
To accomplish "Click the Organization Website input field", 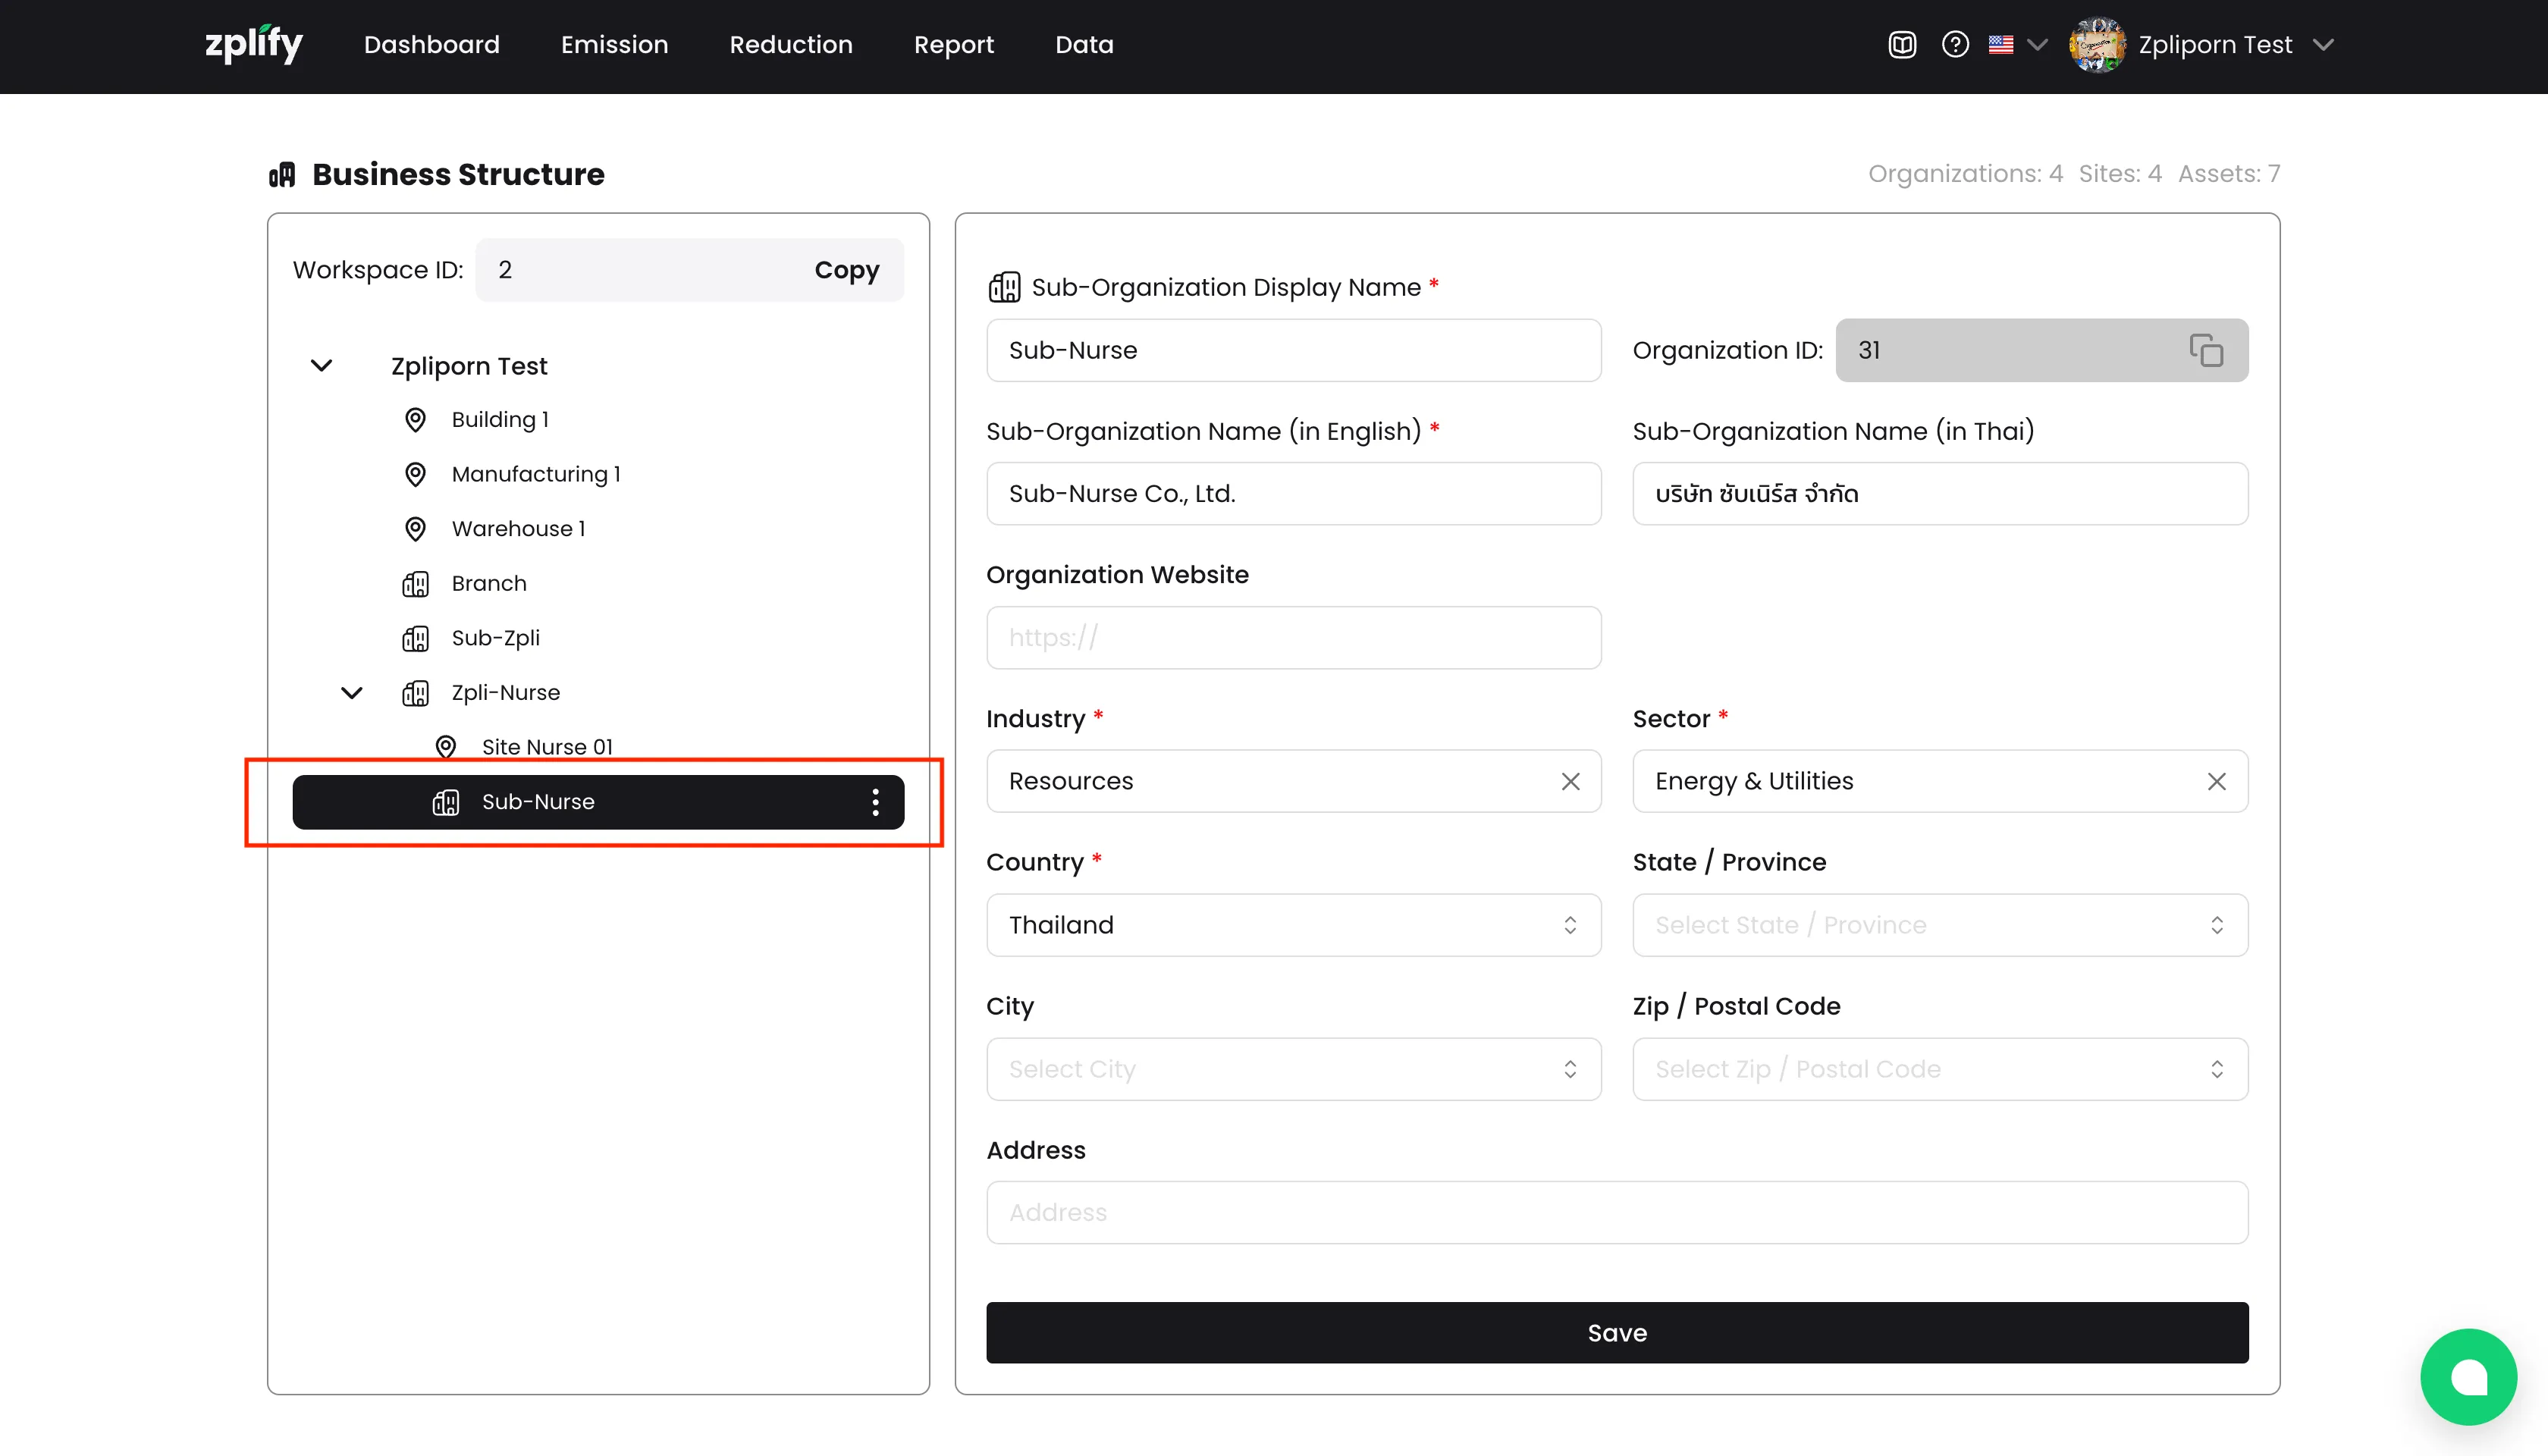I will tap(1293, 638).
